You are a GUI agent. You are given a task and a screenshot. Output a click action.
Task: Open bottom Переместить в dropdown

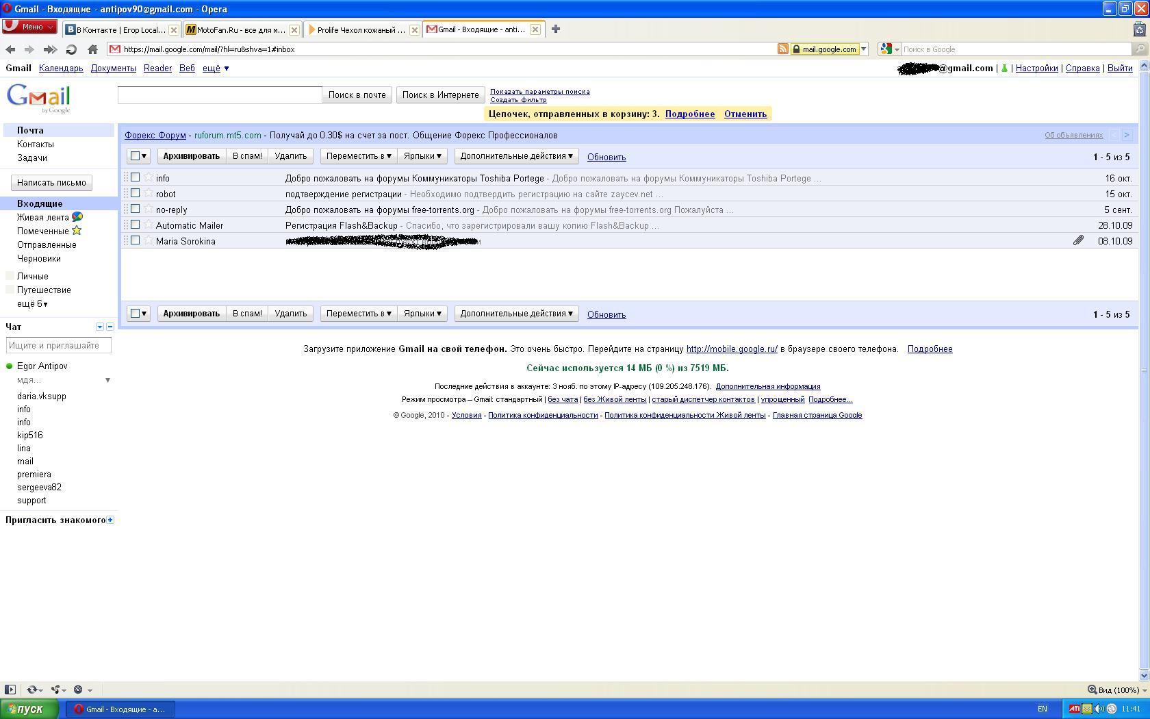359,314
